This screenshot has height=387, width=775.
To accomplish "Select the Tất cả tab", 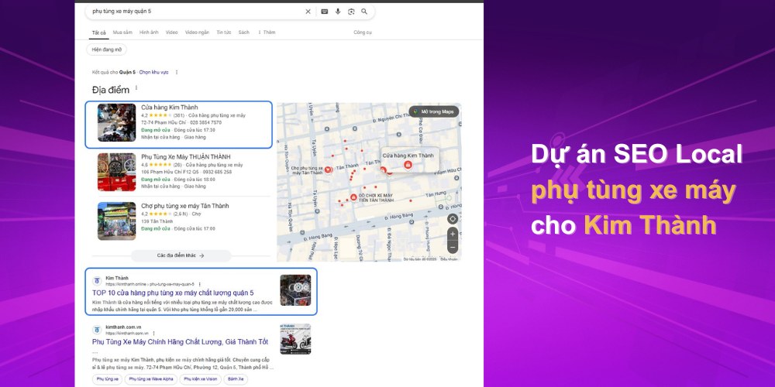I will click(x=99, y=33).
